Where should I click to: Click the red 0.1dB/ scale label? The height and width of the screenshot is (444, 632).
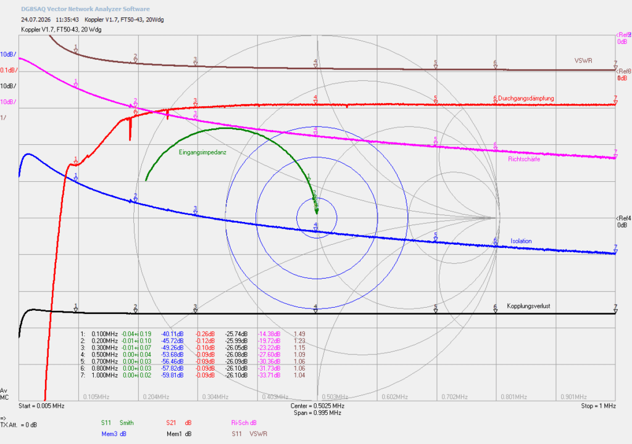[9, 70]
